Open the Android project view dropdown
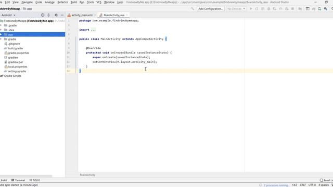The width and height of the screenshot is (333, 187). coord(8,15)
